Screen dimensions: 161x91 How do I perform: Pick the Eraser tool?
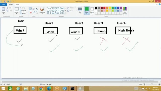[x=31, y=12]
